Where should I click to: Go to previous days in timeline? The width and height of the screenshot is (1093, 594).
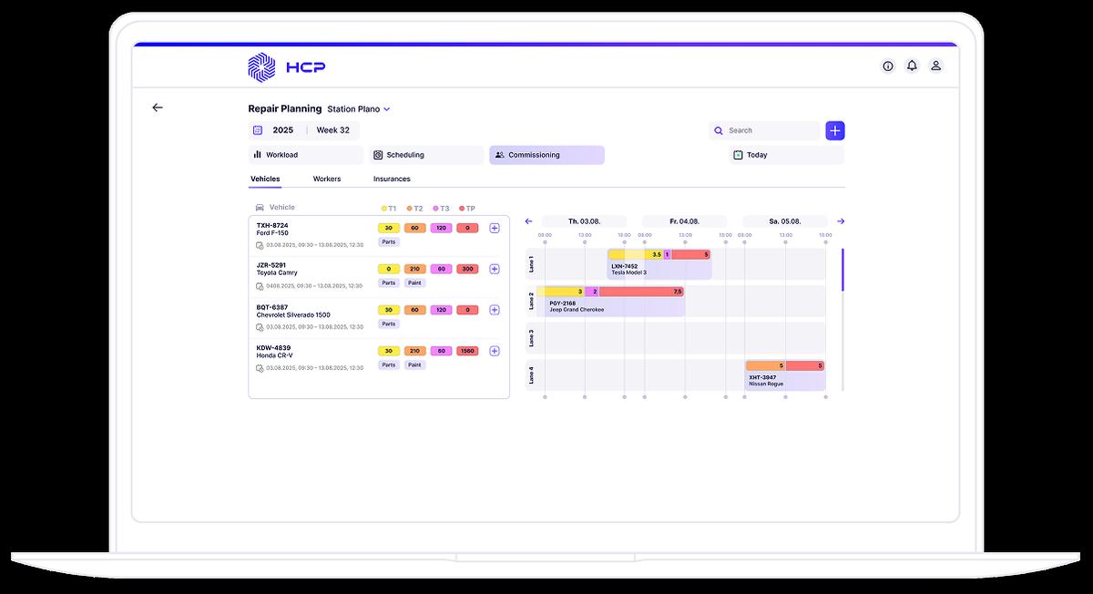tap(529, 221)
